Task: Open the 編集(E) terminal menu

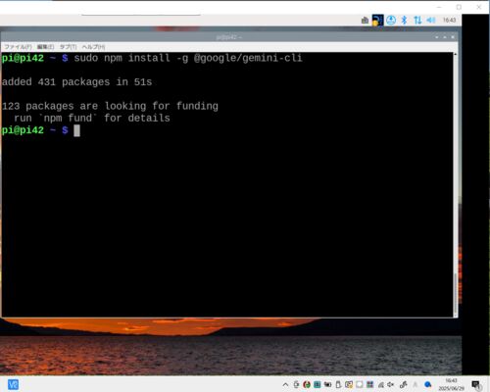Action: 45,47
